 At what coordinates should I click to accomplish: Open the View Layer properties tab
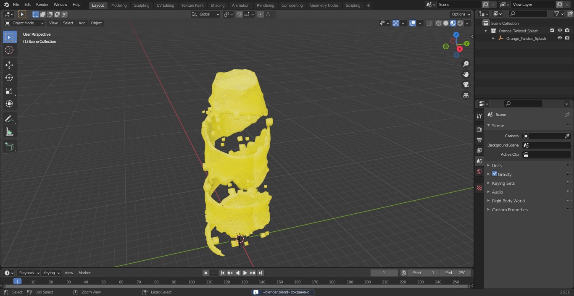[x=479, y=150]
